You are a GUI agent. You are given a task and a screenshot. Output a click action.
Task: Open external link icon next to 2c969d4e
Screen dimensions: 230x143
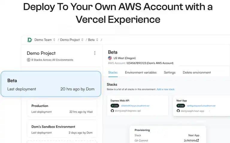point(198,140)
